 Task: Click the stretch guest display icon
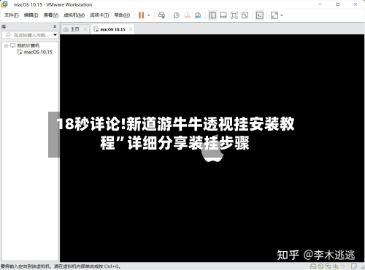[x=274, y=15]
